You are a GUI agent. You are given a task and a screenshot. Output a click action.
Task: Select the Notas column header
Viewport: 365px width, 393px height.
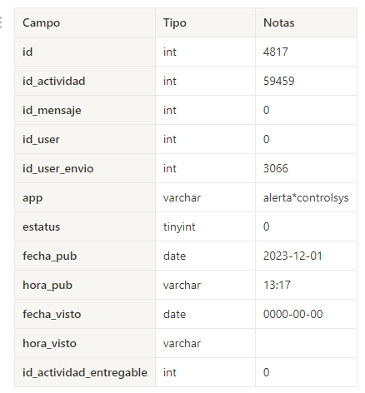click(306, 22)
